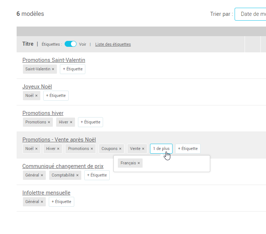266x234 pixels.
Task: Open Promotions - Vente après Noël template
Action: click(x=59, y=140)
